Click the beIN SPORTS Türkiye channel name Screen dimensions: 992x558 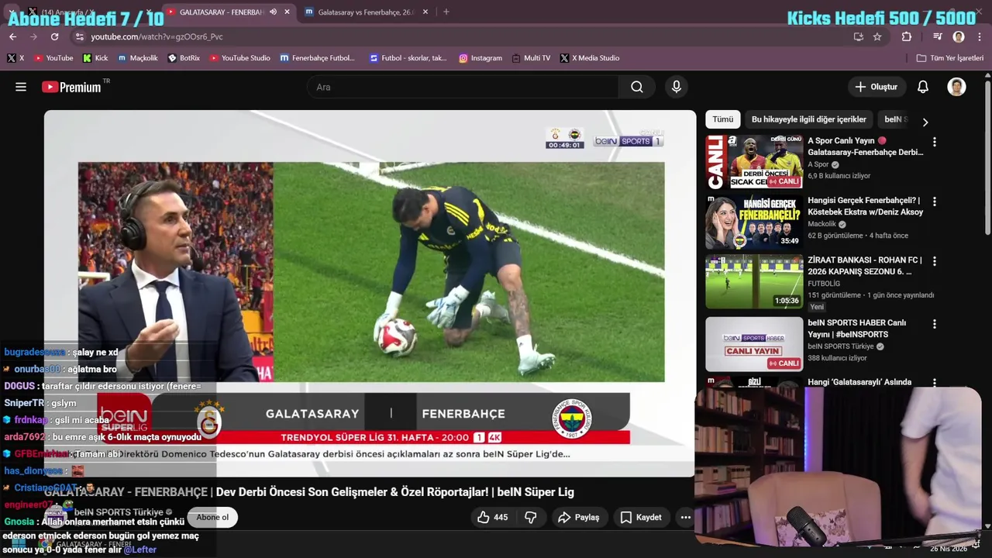(x=118, y=512)
